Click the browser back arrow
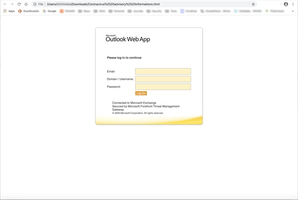This screenshot has width=298, height=200. [5, 4]
